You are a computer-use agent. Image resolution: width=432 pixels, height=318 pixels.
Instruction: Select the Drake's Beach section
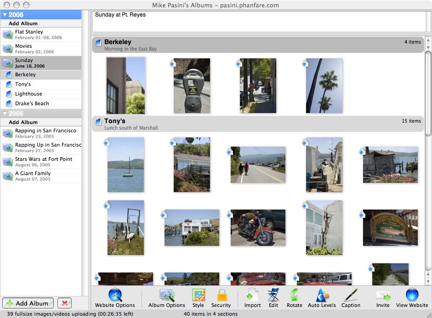pyautogui.click(x=32, y=103)
